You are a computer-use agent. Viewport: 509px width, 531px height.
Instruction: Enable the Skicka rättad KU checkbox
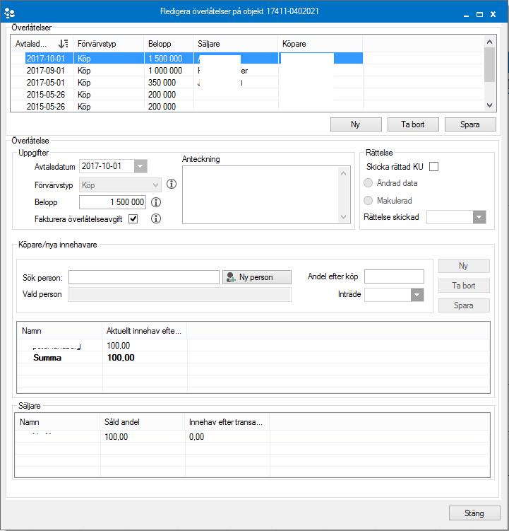(x=433, y=167)
